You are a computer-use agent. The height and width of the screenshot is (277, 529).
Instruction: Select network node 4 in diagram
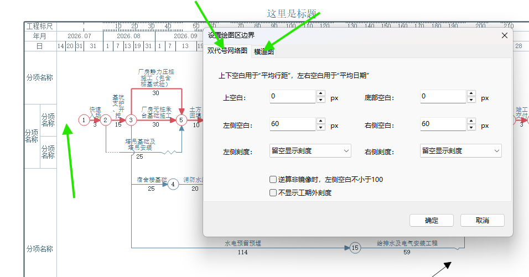coord(173,184)
